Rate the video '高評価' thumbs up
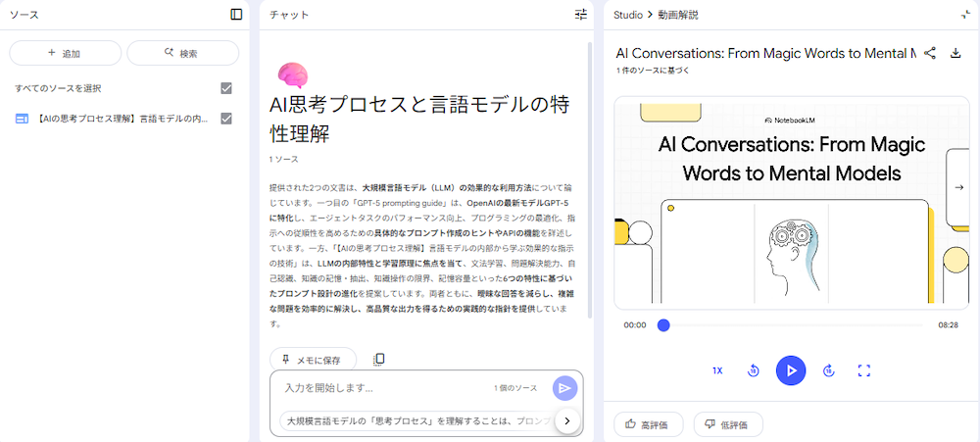Image resolution: width=980 pixels, height=442 pixels. (x=649, y=424)
